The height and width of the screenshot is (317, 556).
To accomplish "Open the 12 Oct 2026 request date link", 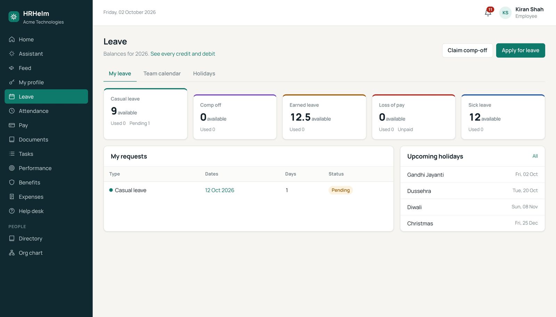I will pyautogui.click(x=220, y=190).
